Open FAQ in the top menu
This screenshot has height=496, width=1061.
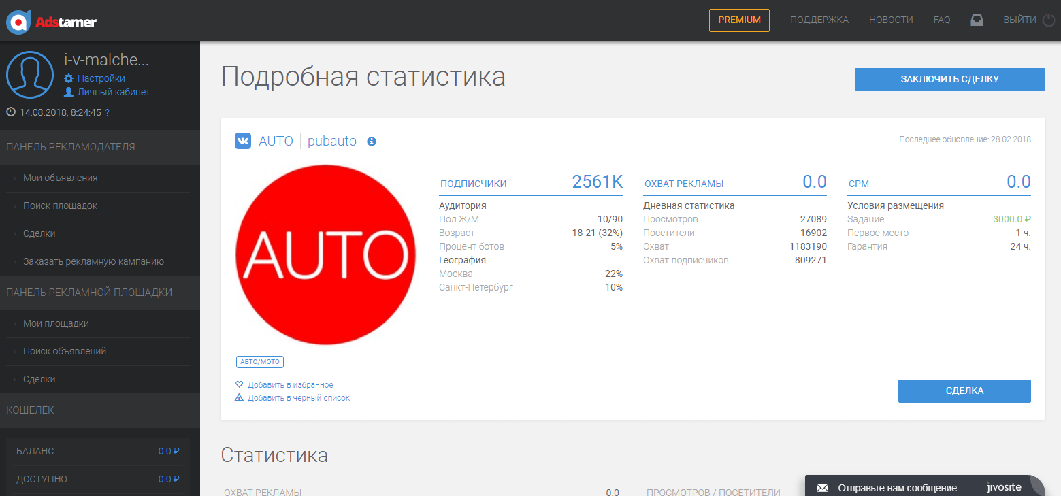(x=942, y=20)
